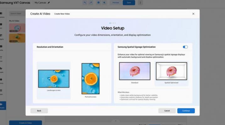225x125 pixels.
Task: Open the orange AI video thumbnail
Action: click(17, 38)
